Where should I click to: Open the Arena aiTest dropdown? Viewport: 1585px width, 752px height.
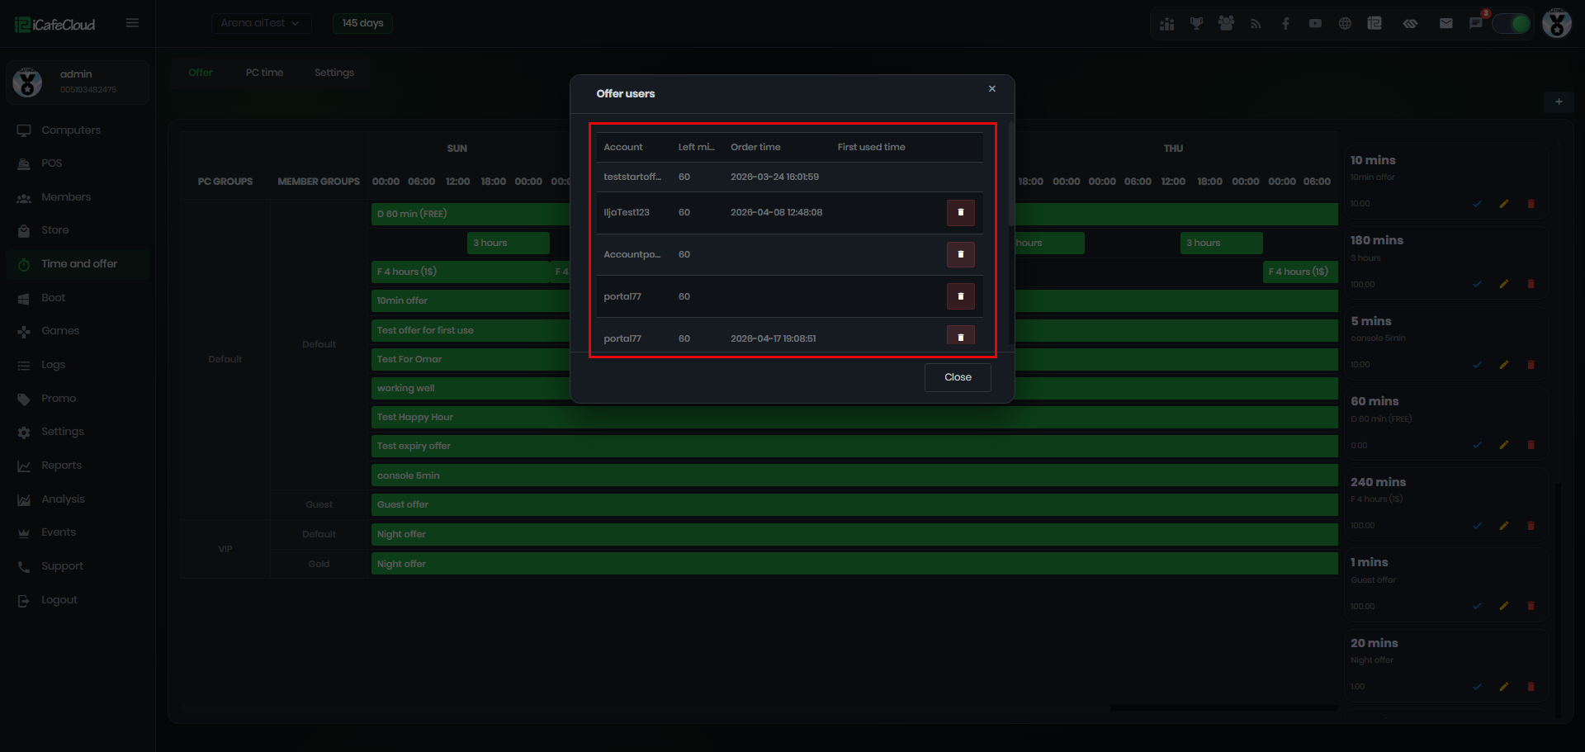coord(261,23)
